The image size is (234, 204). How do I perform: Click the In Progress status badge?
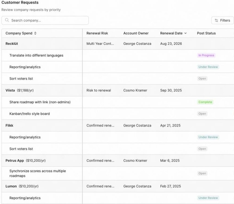pyautogui.click(x=206, y=55)
